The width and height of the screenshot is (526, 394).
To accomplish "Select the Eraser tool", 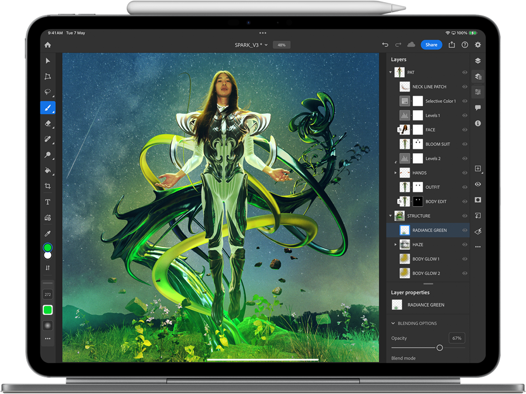I will coord(48,123).
